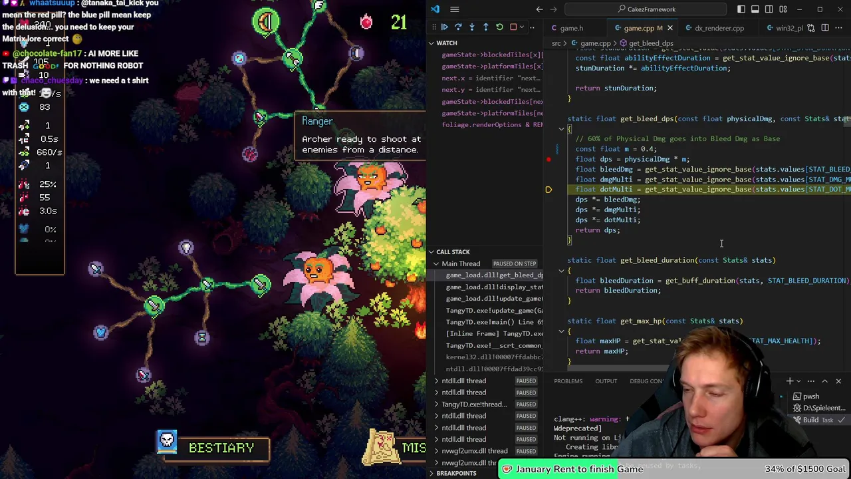This screenshot has width=851, height=479.
Task: Stop the debugger
Action: pyautogui.click(x=513, y=27)
